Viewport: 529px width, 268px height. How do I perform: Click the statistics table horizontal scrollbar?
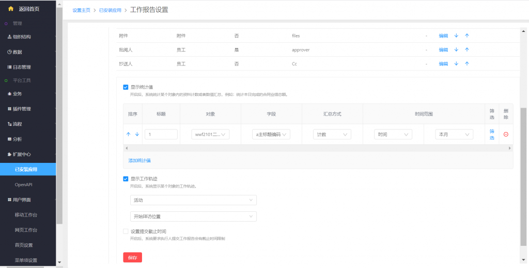318,148
